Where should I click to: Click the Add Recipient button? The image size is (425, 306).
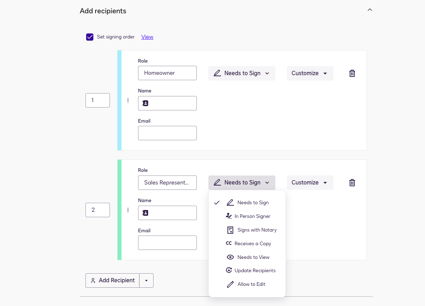[x=112, y=280]
